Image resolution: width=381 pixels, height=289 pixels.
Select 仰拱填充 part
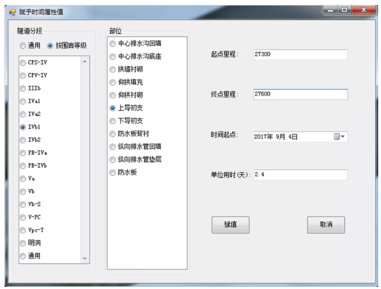click(113, 82)
